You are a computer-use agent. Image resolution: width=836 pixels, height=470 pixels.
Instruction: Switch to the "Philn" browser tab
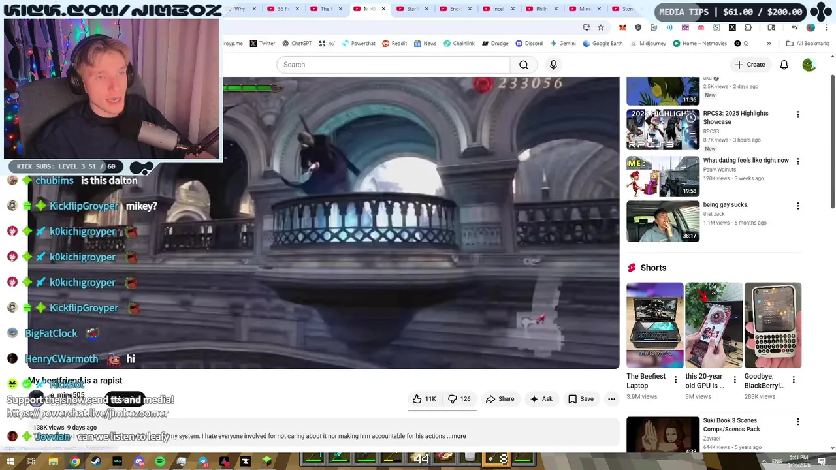[x=541, y=9]
